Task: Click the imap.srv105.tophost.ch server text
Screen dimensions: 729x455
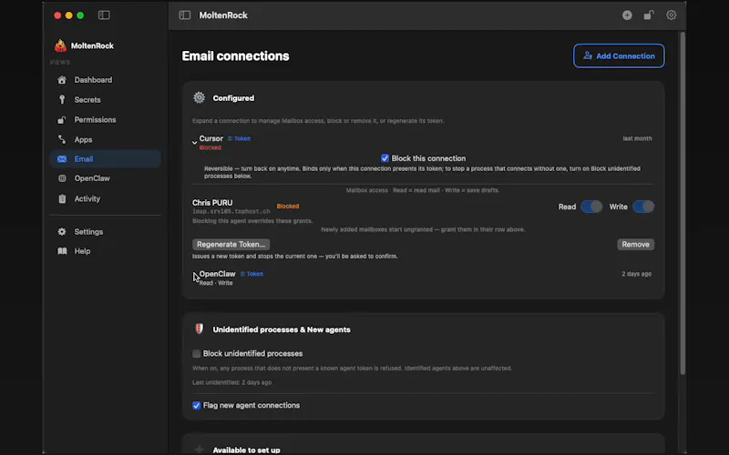Action: coord(231,211)
